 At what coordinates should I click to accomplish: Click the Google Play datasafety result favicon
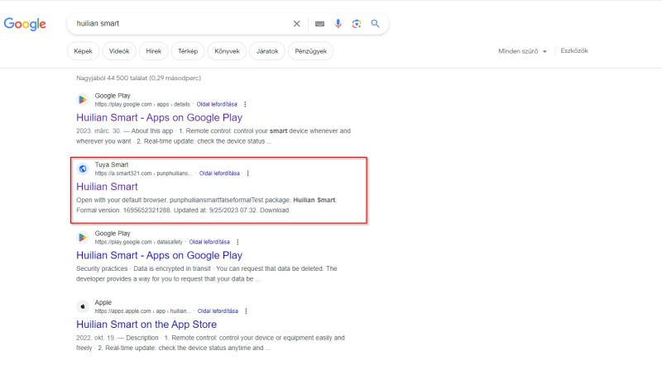[x=83, y=237]
